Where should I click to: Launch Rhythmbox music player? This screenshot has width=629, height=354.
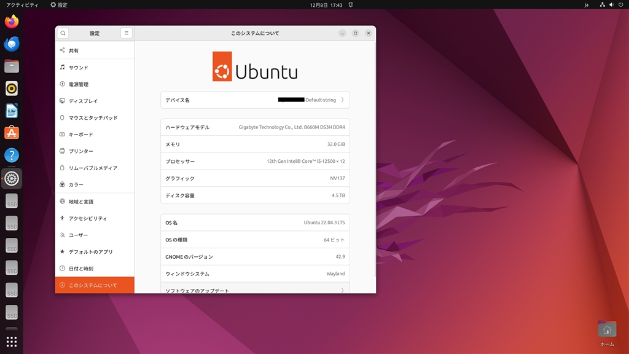(12, 88)
